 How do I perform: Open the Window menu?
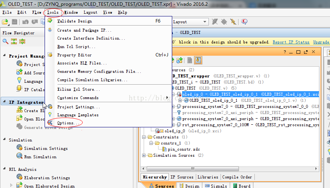click(71, 13)
